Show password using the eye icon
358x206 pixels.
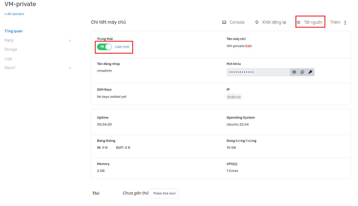(294, 72)
